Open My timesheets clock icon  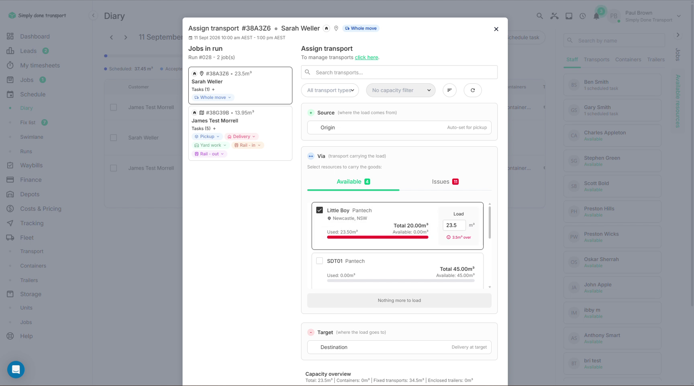10,65
